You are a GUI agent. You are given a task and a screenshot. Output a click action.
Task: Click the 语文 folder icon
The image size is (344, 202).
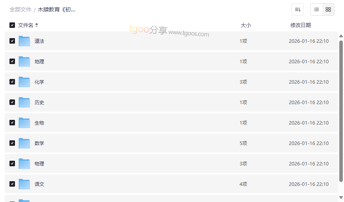point(24,184)
